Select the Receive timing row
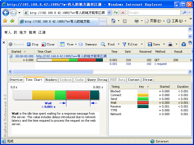The height and width of the screenshot is (145, 194). pos(150,106)
